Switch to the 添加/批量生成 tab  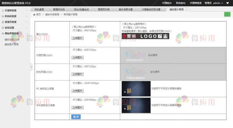pyautogui.click(x=81, y=10)
